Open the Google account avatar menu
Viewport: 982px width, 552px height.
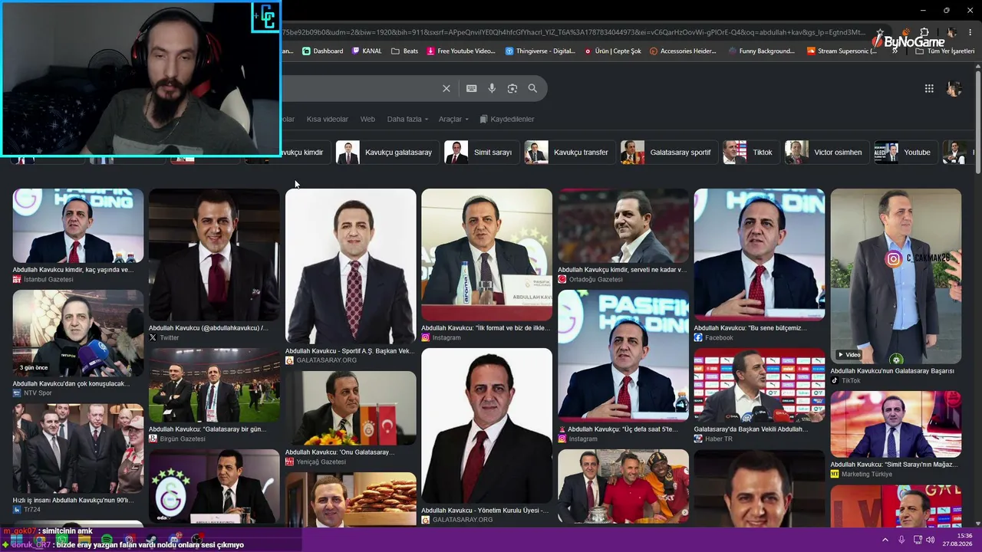click(x=954, y=88)
